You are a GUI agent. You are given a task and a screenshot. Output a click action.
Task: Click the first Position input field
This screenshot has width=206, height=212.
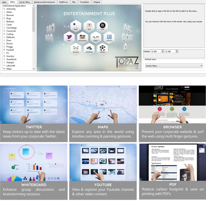click(x=156, y=51)
